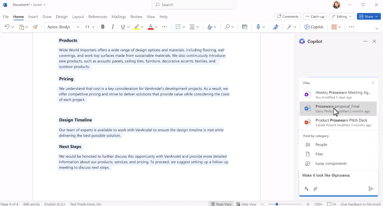Click the Copilot prompt text field

click(x=338, y=176)
